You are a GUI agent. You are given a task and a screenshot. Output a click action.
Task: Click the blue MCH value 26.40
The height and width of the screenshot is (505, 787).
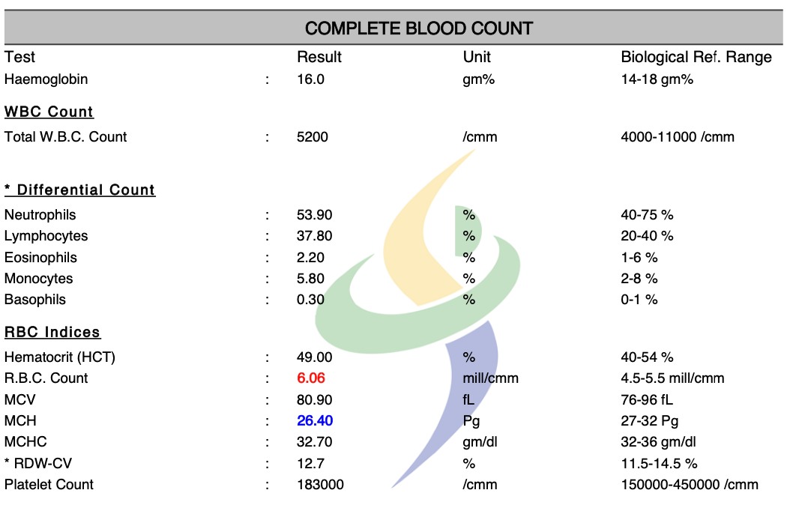pyautogui.click(x=315, y=421)
